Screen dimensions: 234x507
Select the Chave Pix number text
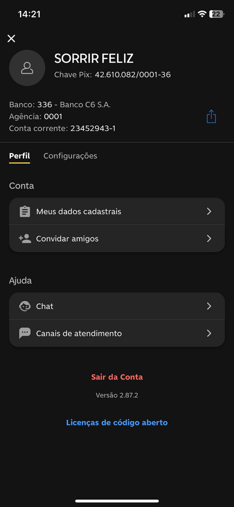(133, 74)
